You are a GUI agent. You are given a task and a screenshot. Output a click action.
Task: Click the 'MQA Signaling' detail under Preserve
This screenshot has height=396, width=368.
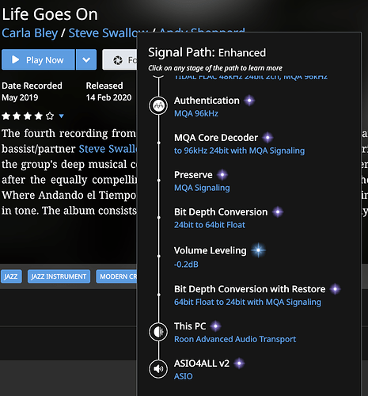202,188
